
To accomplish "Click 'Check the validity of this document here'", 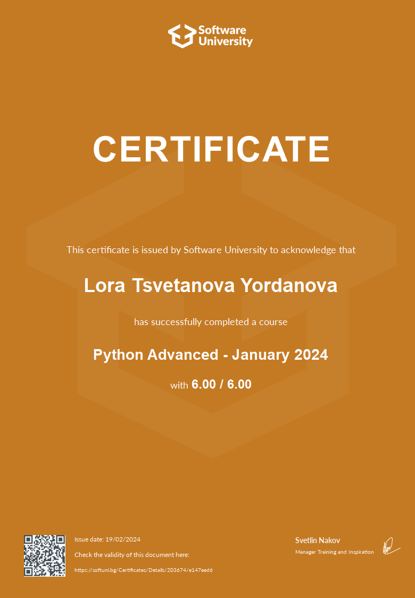I will click(132, 555).
